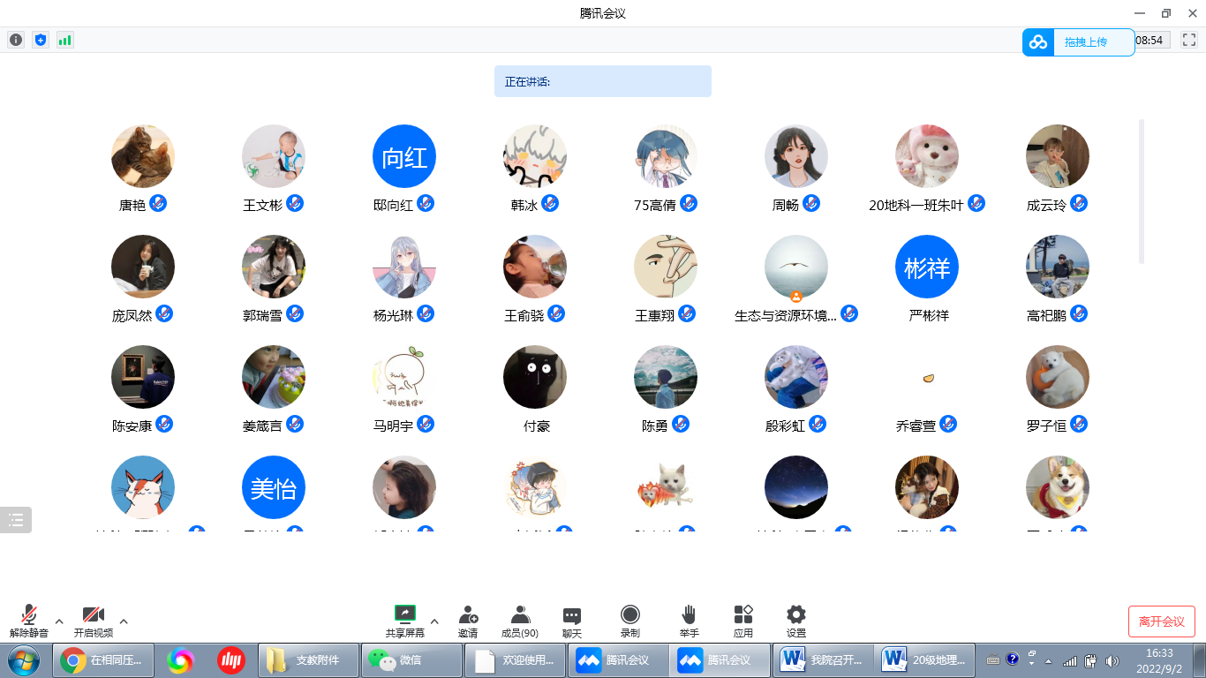Open the Settings (设置) gear

click(795, 621)
